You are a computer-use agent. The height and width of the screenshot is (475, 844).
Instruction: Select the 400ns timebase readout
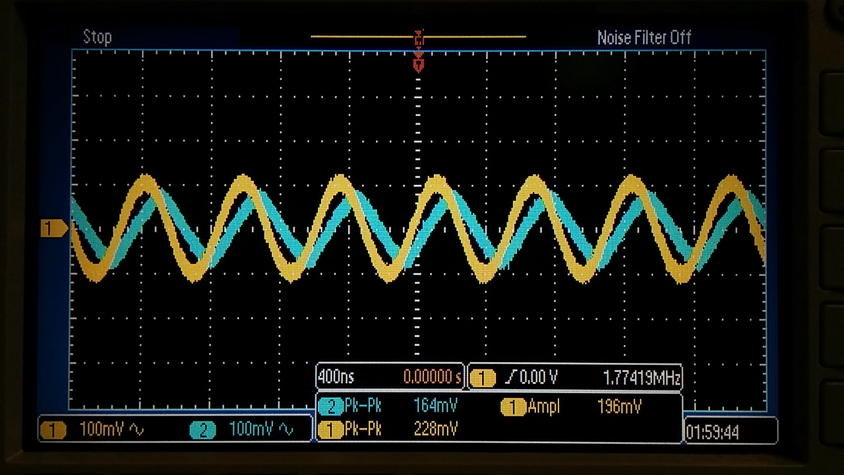click(x=336, y=377)
